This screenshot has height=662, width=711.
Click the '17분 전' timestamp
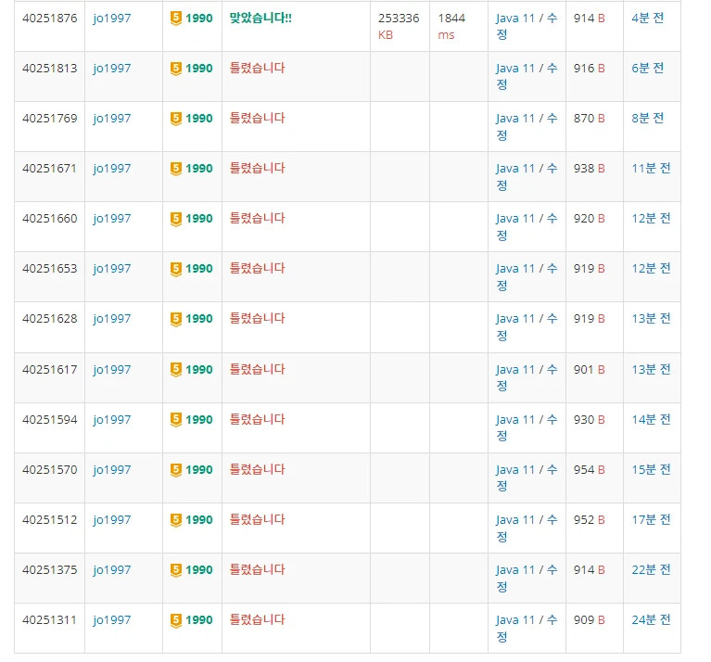(651, 520)
